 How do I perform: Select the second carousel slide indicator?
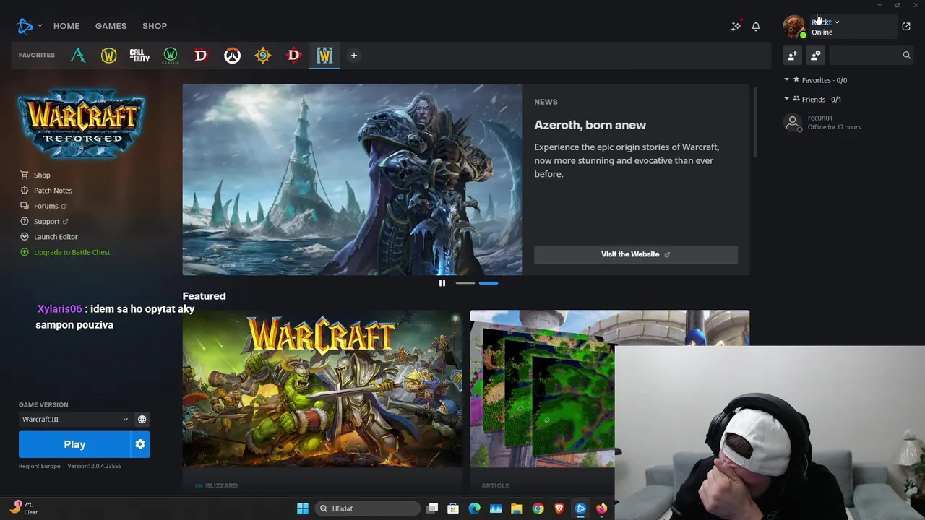pyautogui.click(x=489, y=283)
